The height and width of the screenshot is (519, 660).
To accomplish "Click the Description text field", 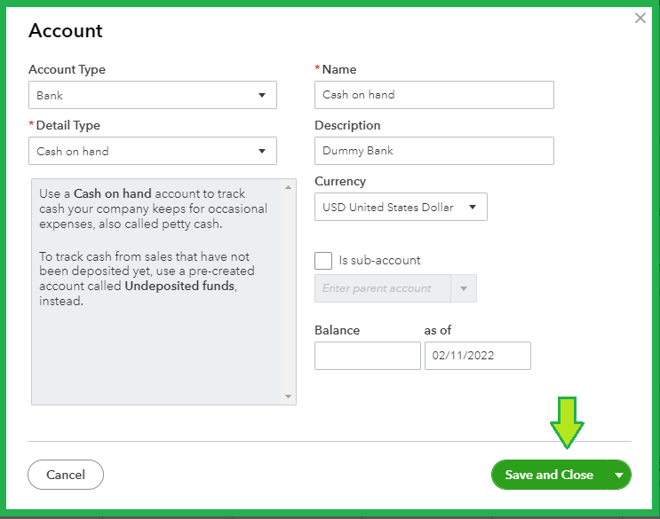I will (433, 151).
